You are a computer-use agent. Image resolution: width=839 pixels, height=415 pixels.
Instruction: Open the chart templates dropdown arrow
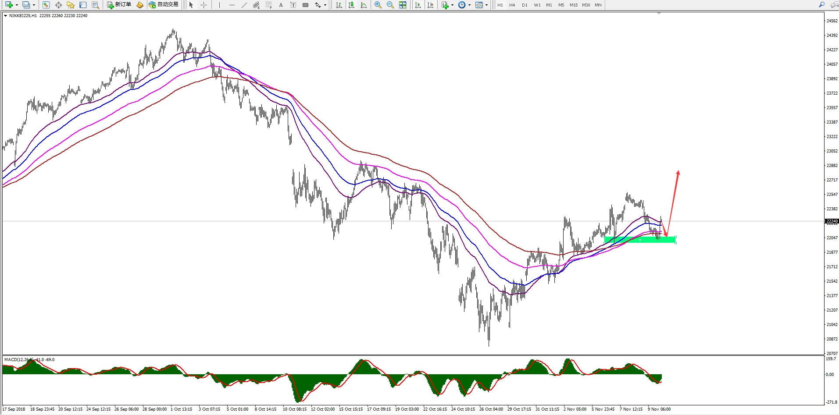tap(486, 5)
